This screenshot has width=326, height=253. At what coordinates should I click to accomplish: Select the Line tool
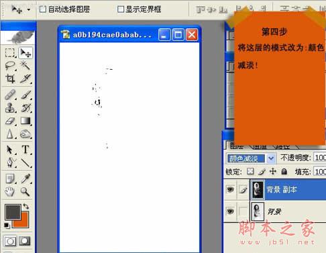click(25, 162)
